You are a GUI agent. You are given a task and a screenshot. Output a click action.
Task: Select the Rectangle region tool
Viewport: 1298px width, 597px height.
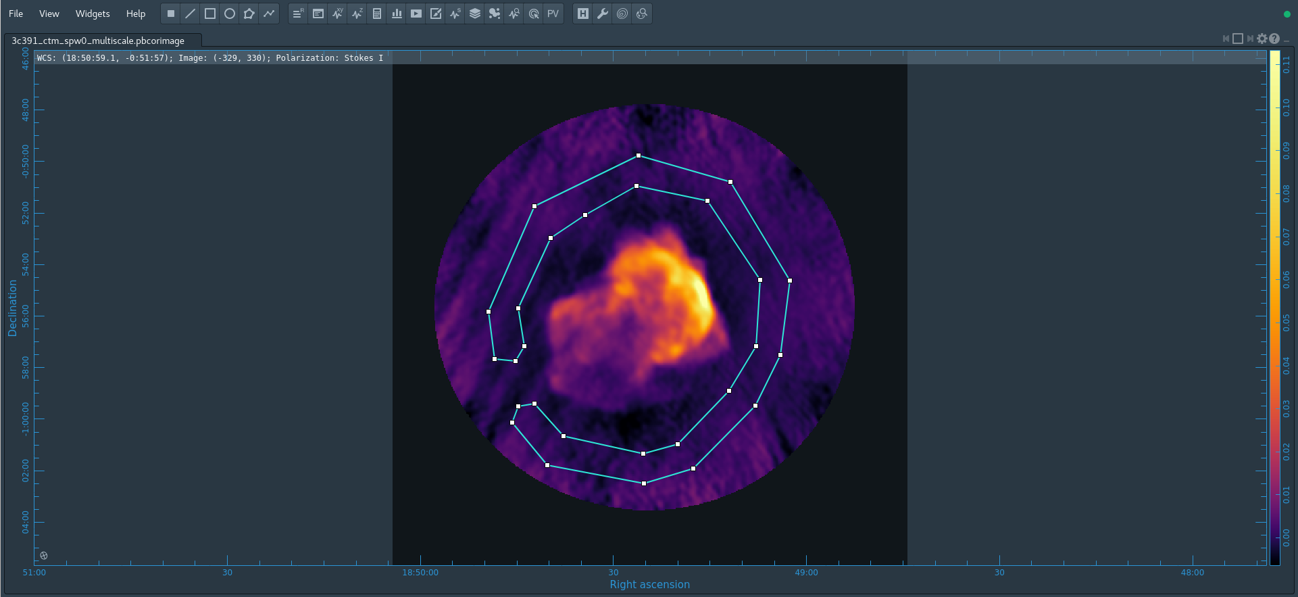tap(210, 14)
